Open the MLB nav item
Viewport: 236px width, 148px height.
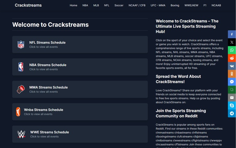(x=96, y=5)
